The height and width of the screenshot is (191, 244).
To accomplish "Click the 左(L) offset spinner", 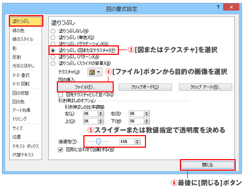I will (101, 114).
